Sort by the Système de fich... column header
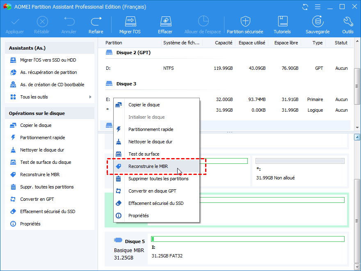Image resolution: width=361 pixels, height=271 pixels. click(181, 43)
